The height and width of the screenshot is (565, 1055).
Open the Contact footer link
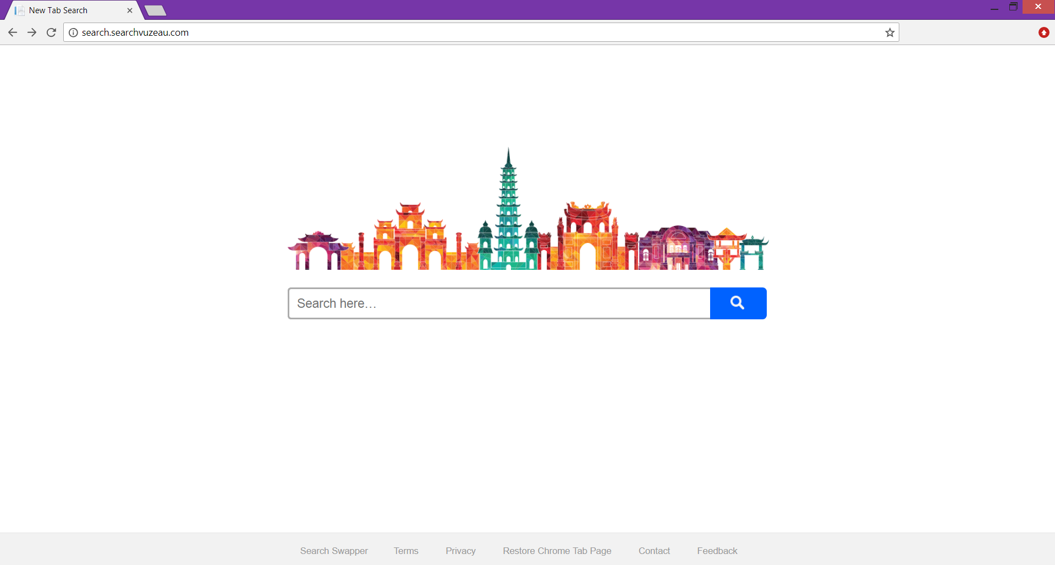click(654, 551)
